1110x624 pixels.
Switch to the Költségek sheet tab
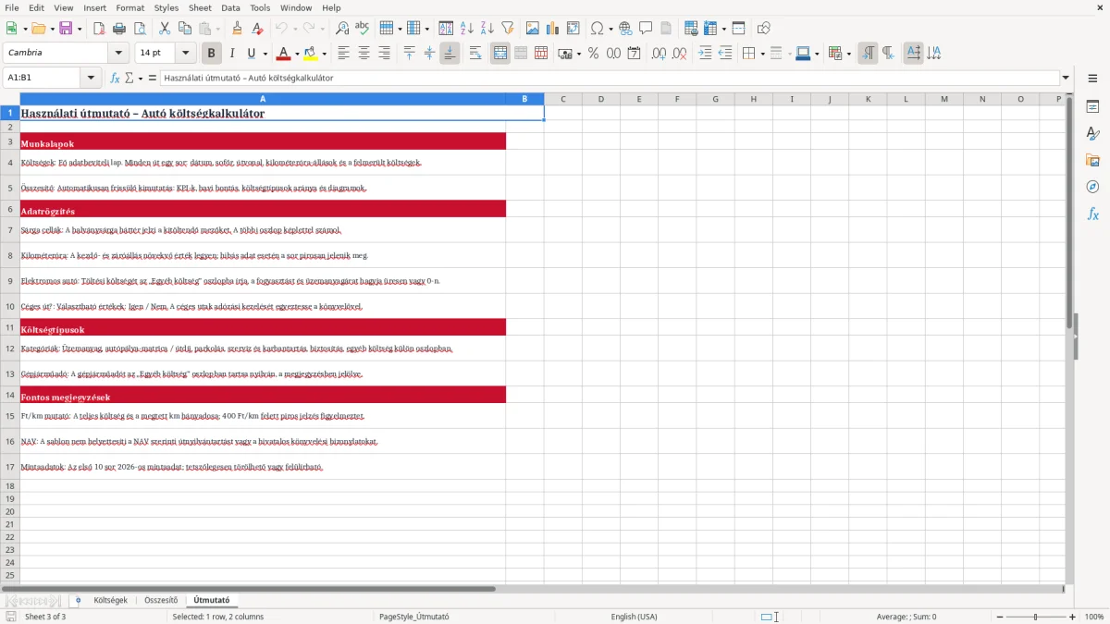point(110,600)
